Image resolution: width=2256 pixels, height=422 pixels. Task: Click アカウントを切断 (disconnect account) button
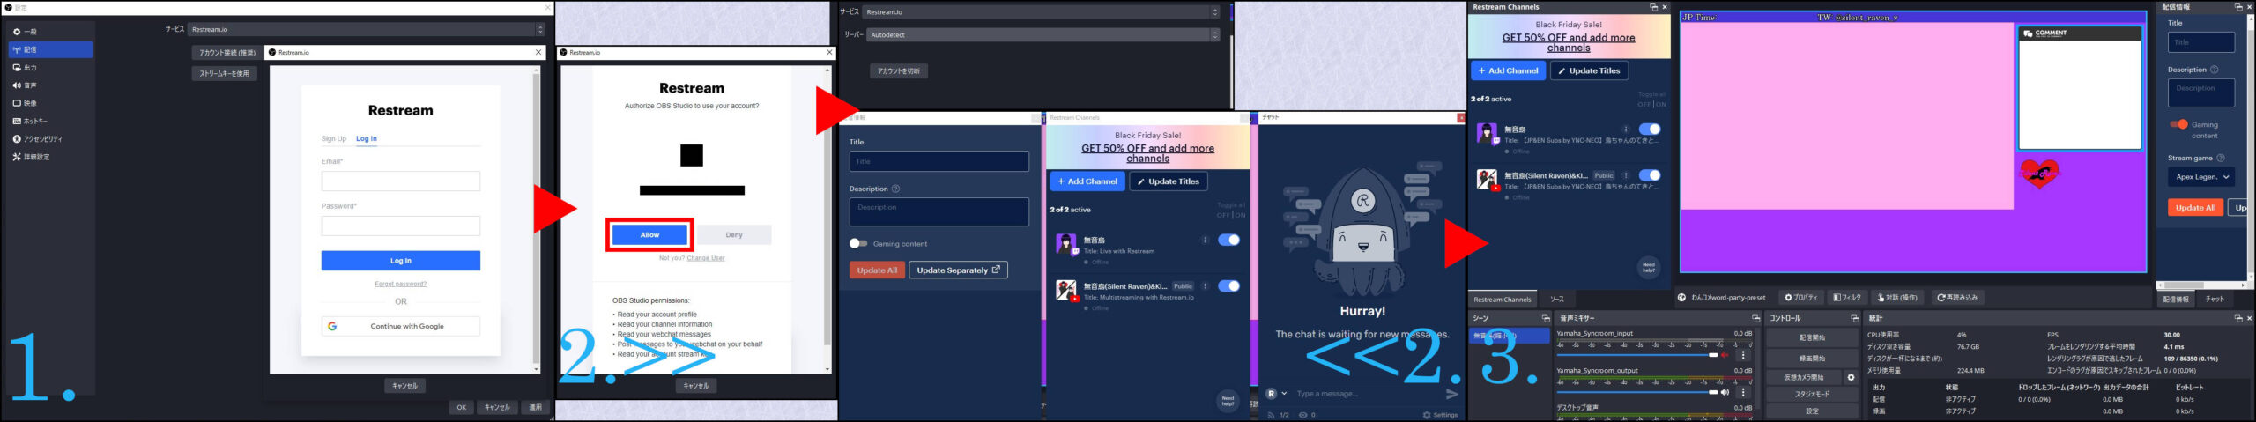(899, 71)
